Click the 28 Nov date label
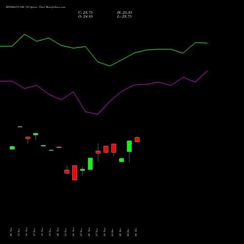 [x=104, y=232]
